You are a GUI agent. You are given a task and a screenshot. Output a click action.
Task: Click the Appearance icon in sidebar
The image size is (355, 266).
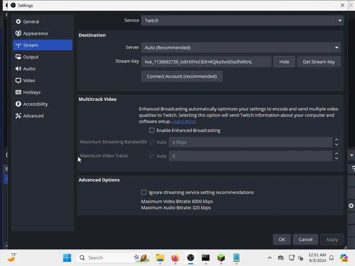18,33
